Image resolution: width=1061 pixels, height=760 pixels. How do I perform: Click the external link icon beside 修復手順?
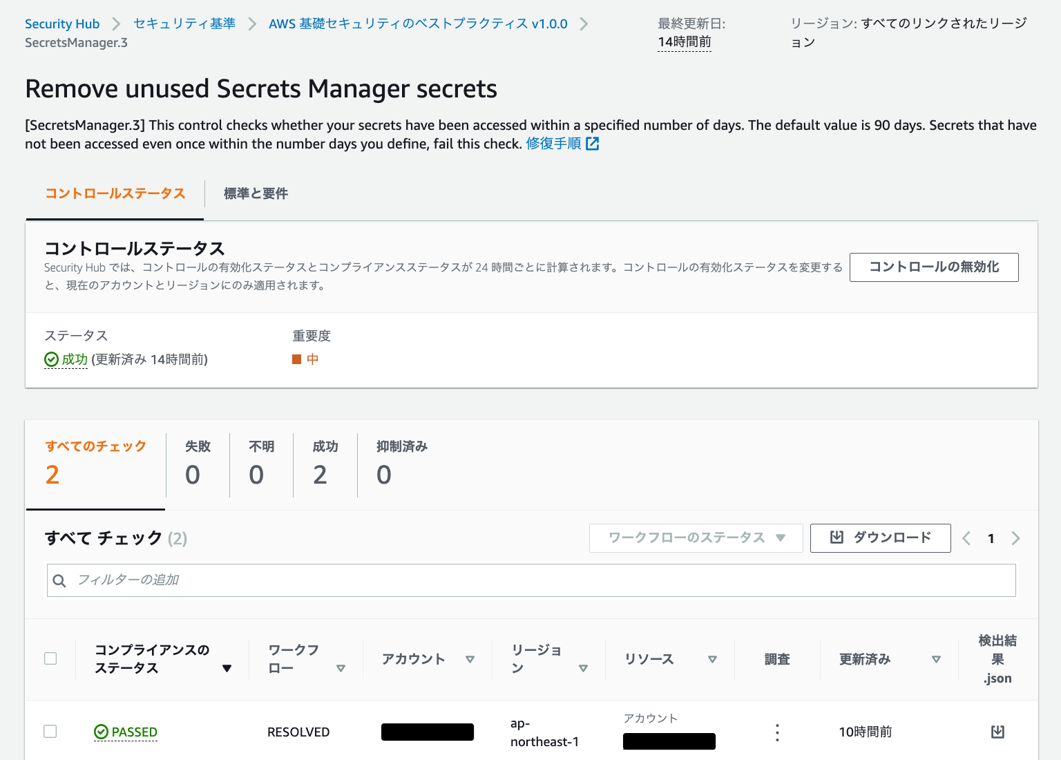(x=593, y=144)
